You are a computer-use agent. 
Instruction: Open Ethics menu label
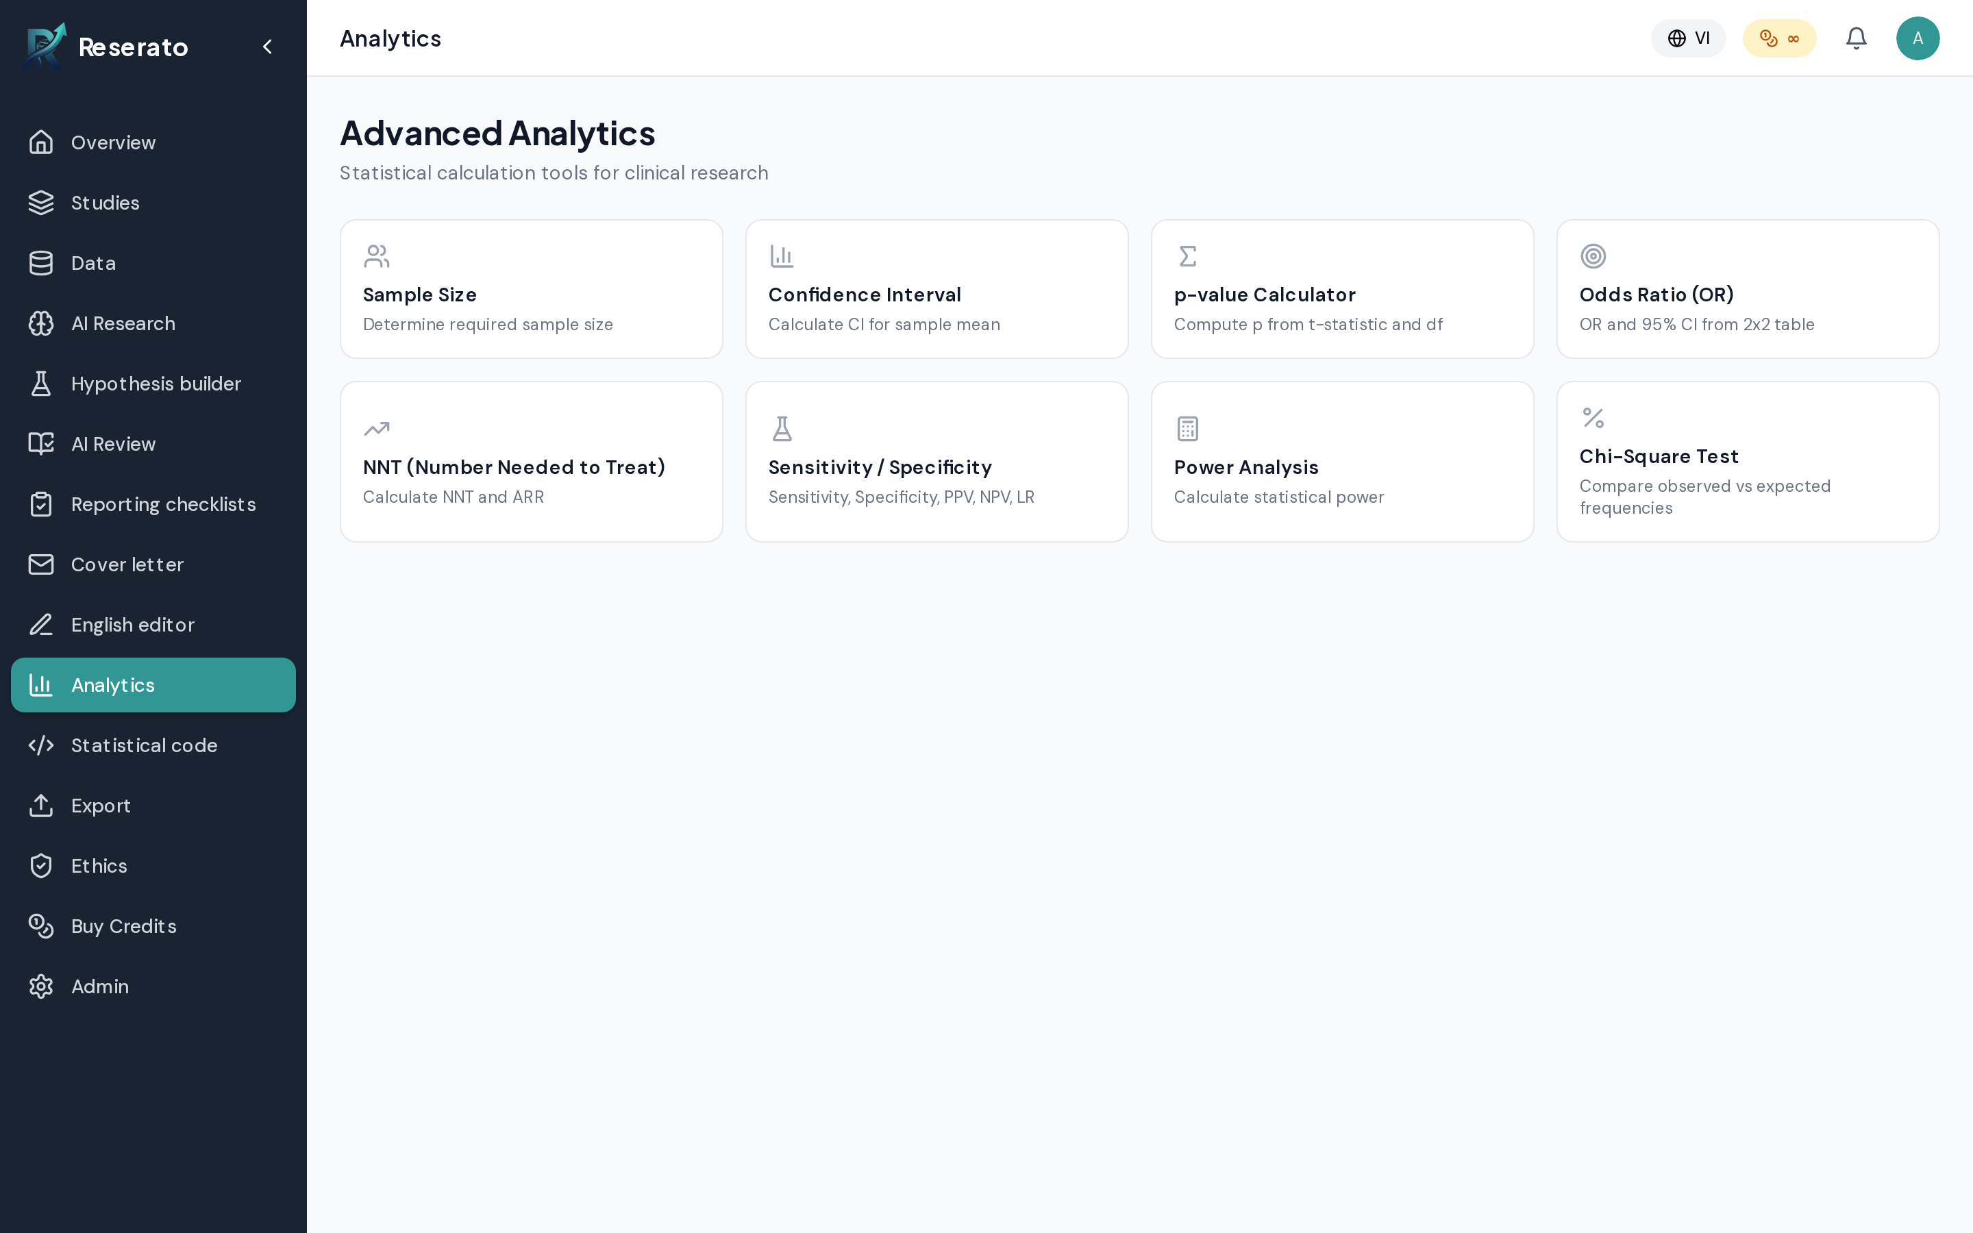coord(99,866)
